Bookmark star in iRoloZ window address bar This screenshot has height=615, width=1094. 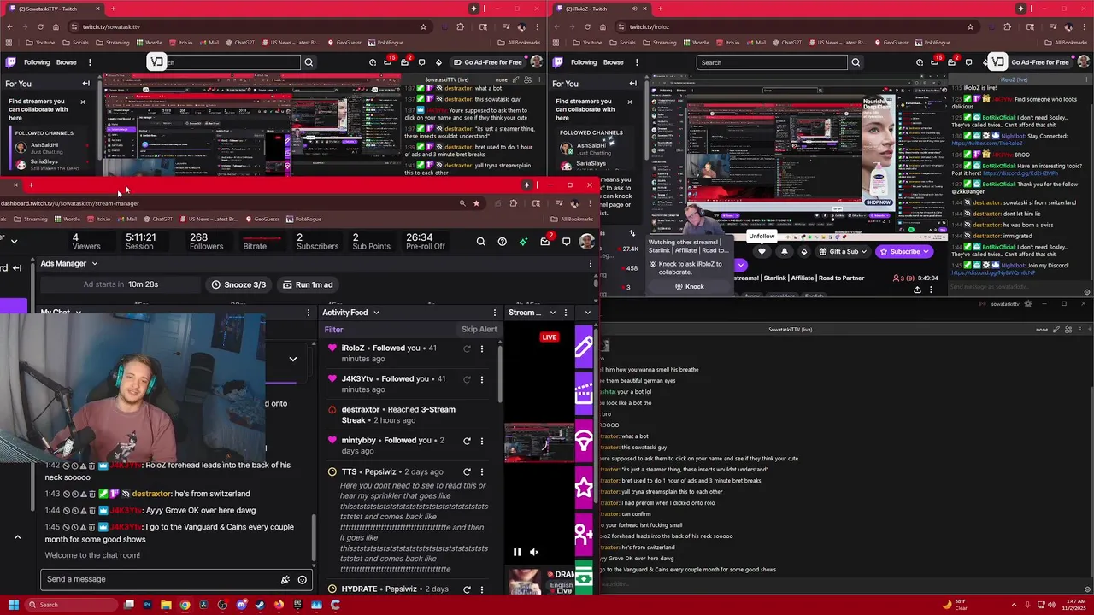(970, 26)
